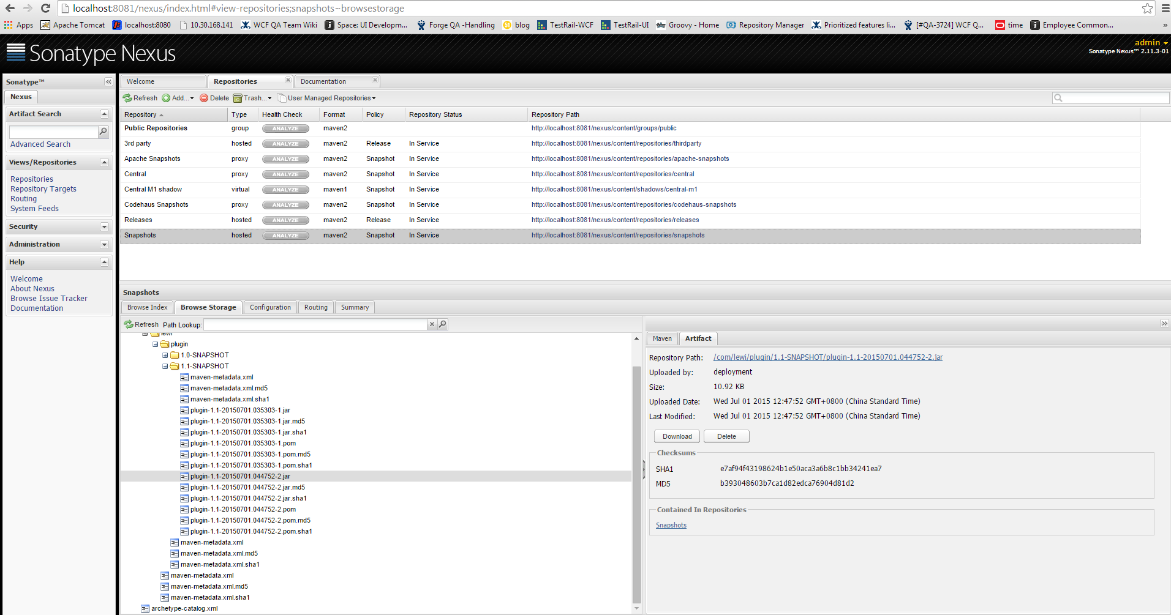Click the Path Lookup input field
The image size is (1171, 615).
(315, 324)
